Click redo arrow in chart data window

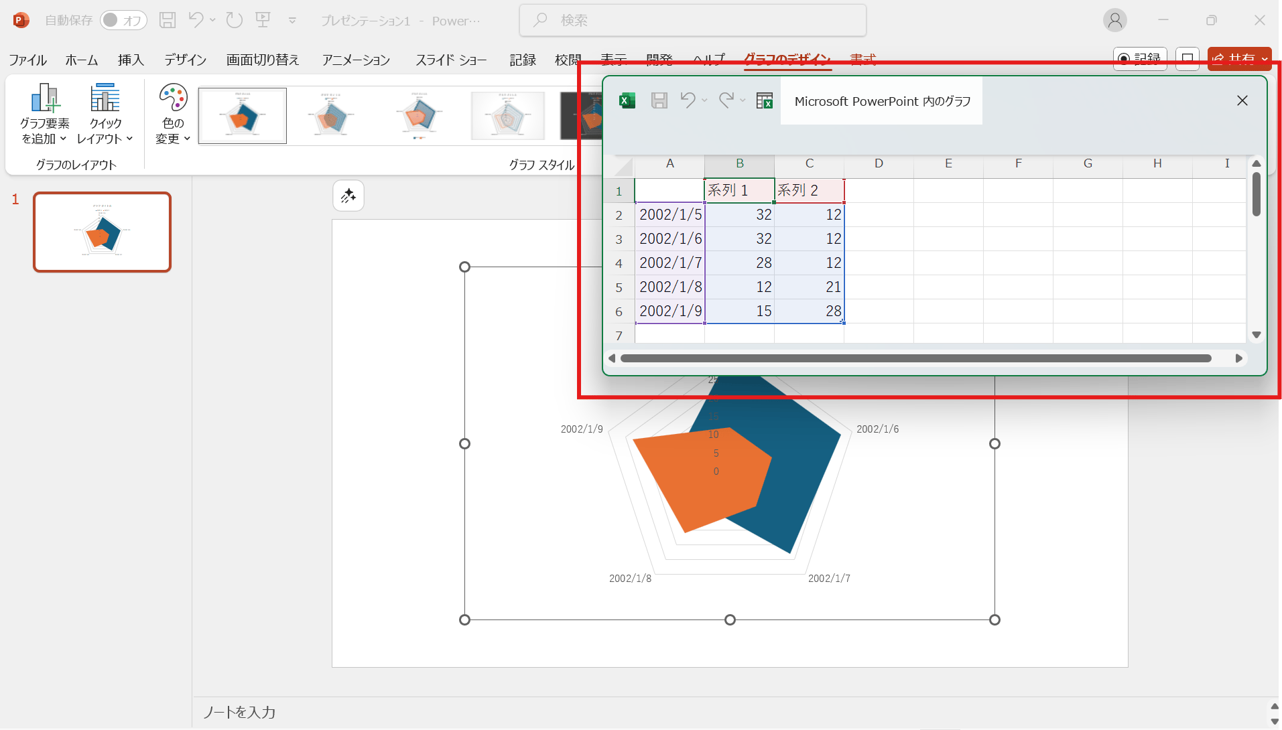coord(726,100)
